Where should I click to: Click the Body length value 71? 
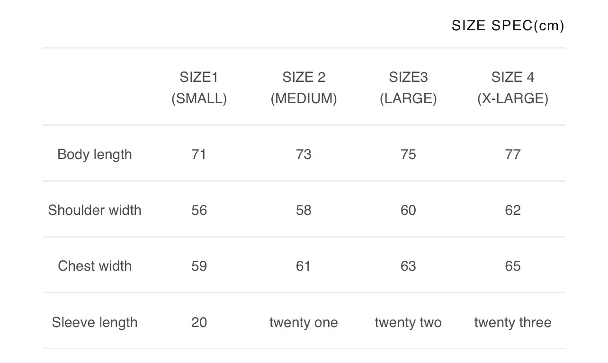click(x=199, y=154)
